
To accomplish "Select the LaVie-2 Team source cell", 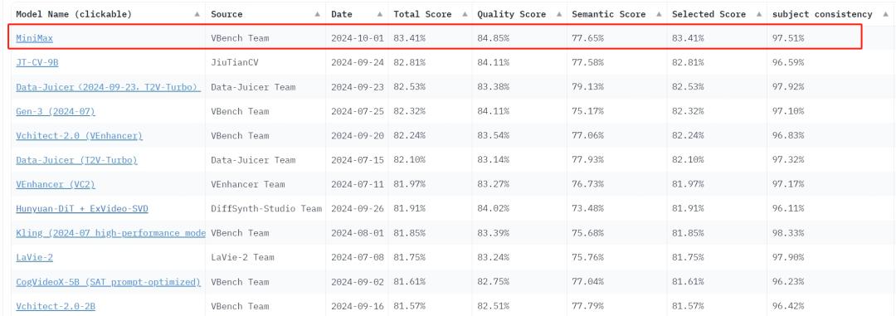I will 242,257.
